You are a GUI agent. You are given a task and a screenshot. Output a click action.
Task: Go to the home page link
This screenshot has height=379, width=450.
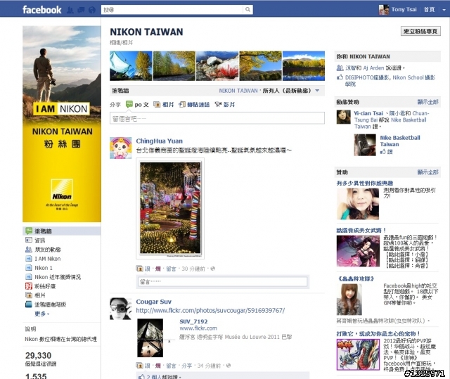(430, 9)
